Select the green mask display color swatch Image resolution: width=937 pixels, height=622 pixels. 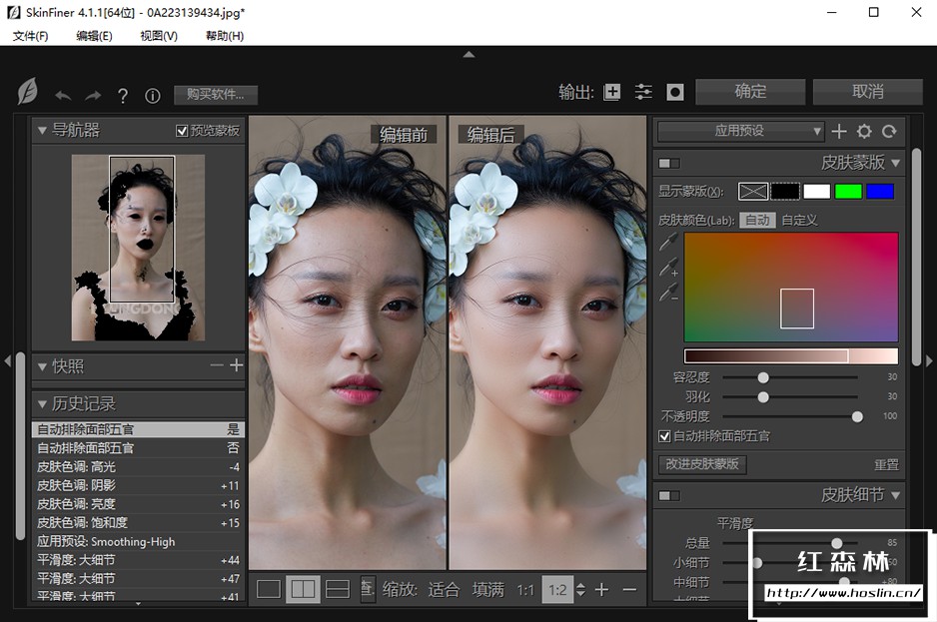tap(848, 191)
